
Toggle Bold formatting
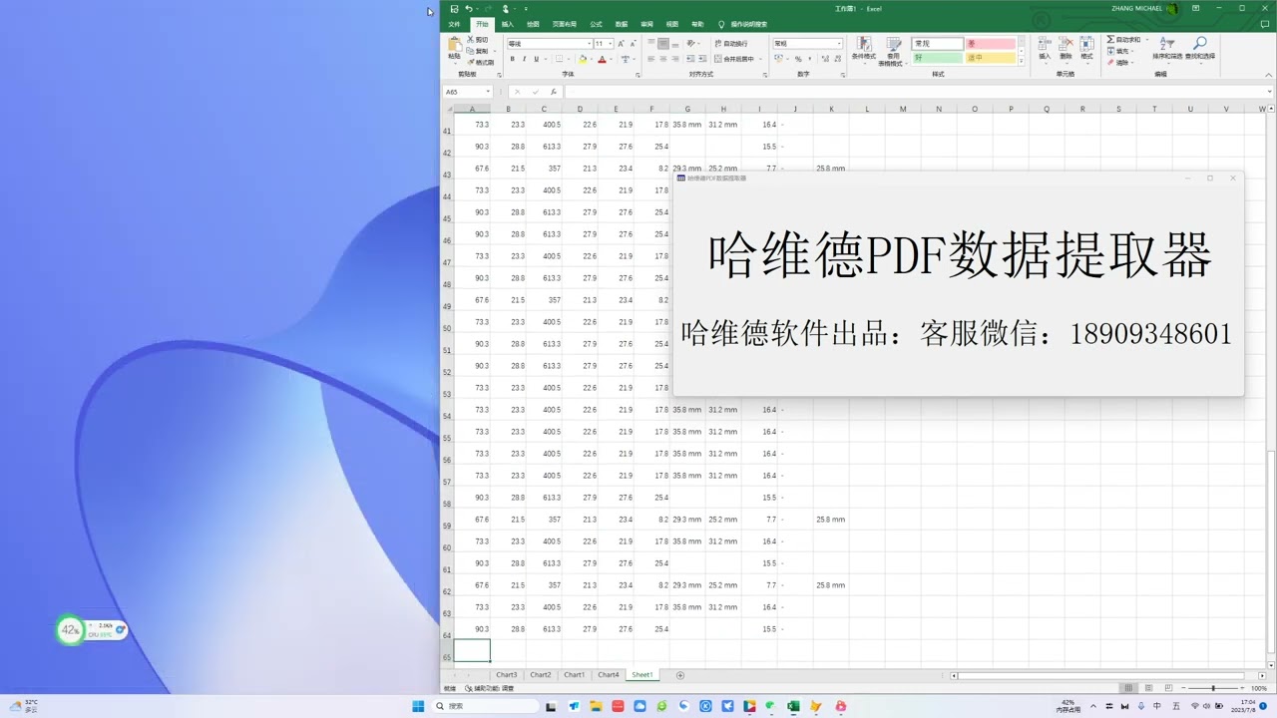[x=512, y=59]
